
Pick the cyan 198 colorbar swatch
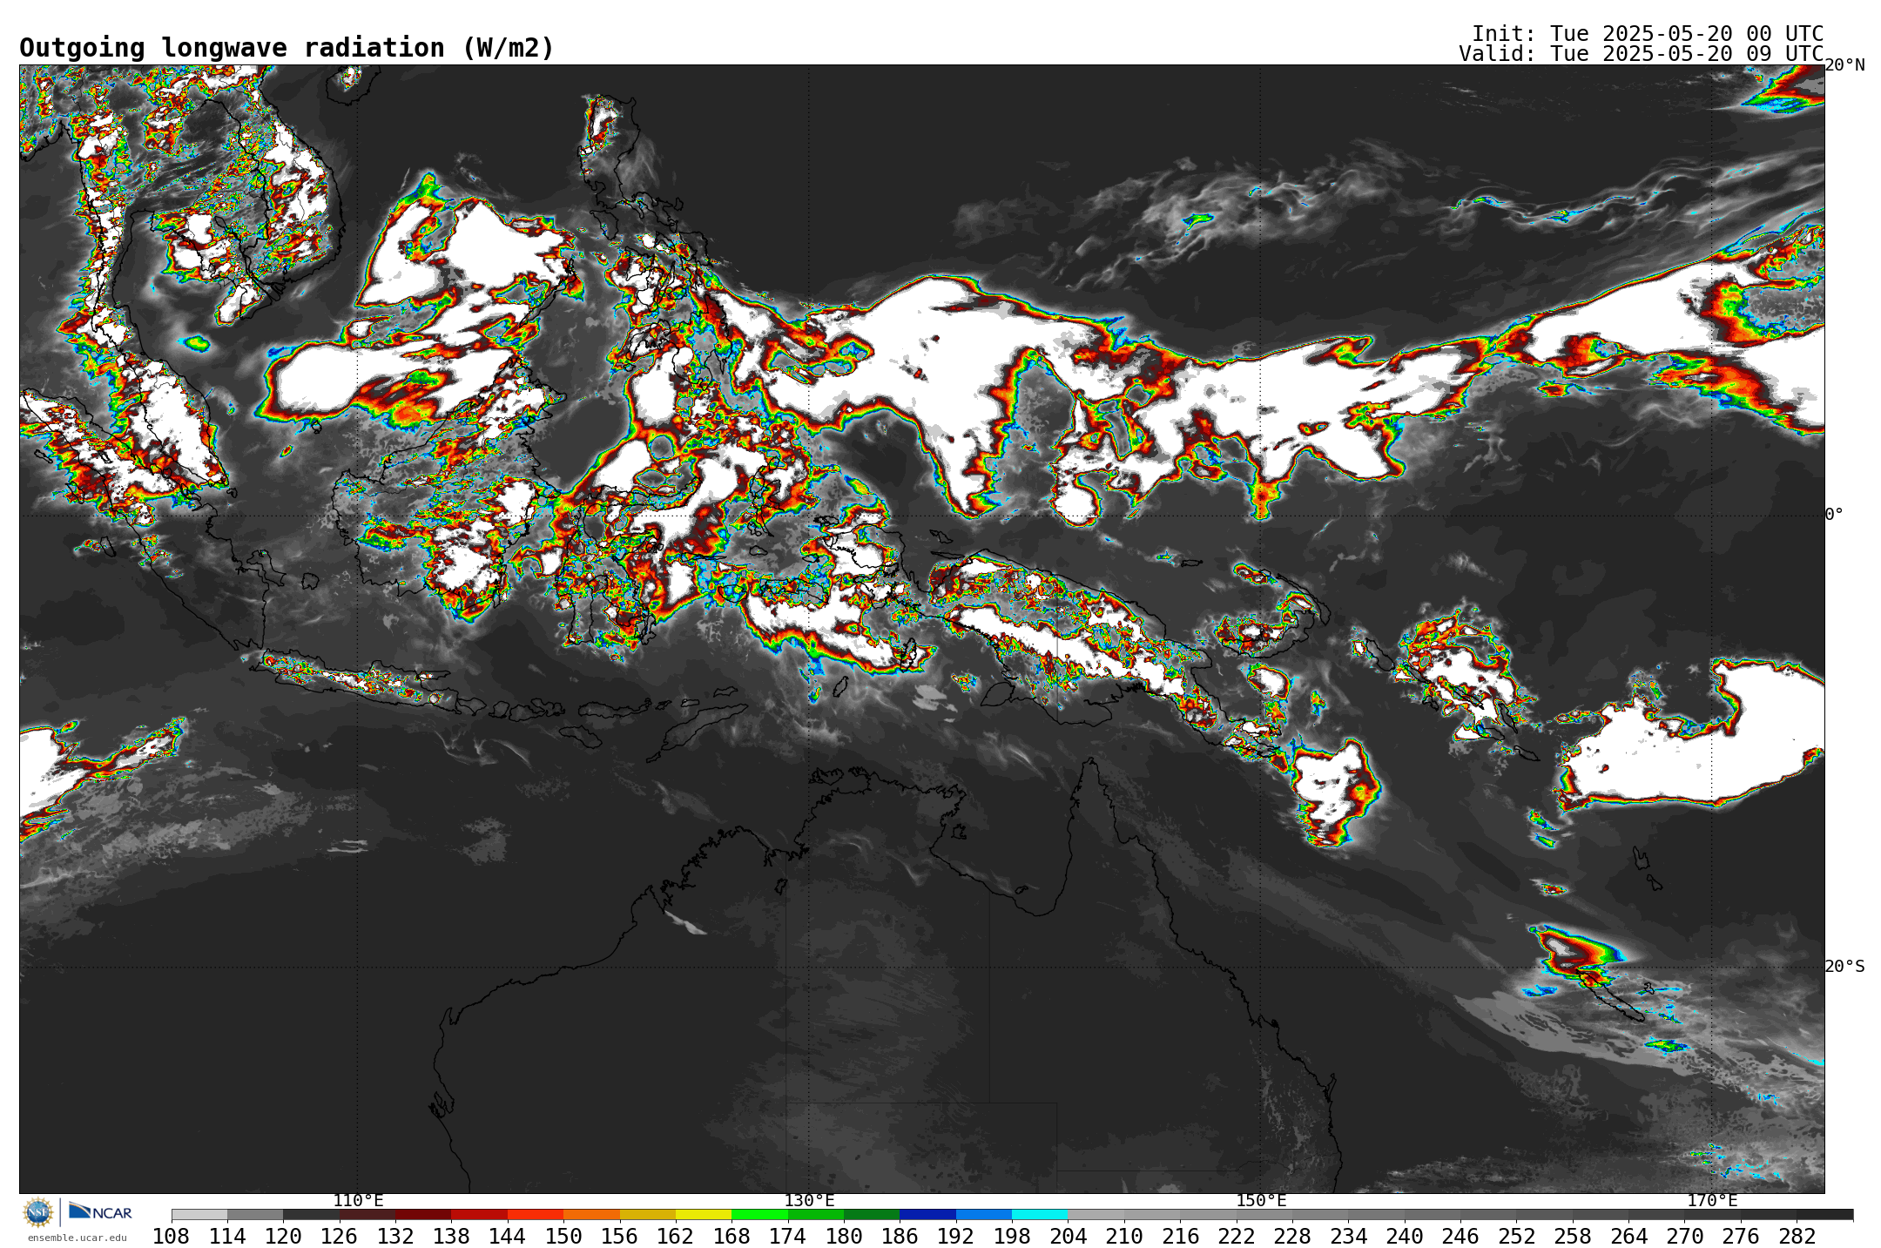[1040, 1214]
